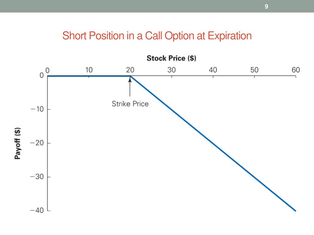This screenshot has height=235, width=314.
Task: Click the −30 payoff axis label
Action: (37, 177)
